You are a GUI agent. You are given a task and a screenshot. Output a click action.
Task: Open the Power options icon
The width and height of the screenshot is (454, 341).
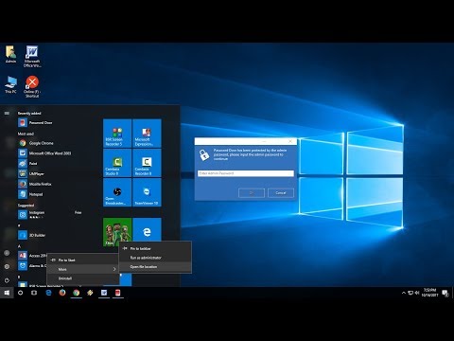tap(7, 280)
